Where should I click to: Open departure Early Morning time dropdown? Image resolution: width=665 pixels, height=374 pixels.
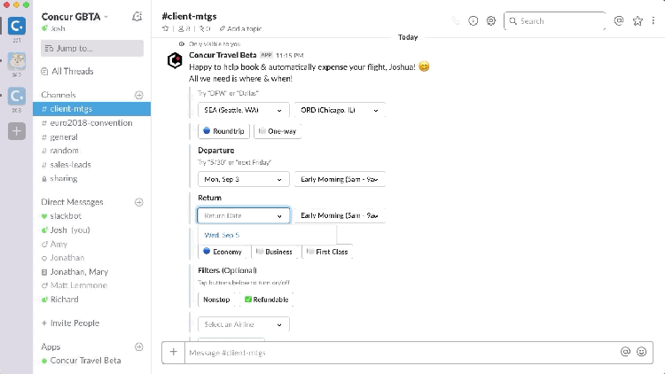coord(340,179)
